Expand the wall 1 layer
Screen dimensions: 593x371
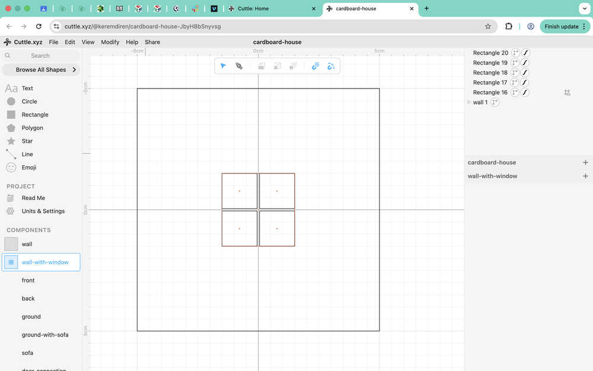click(x=469, y=102)
